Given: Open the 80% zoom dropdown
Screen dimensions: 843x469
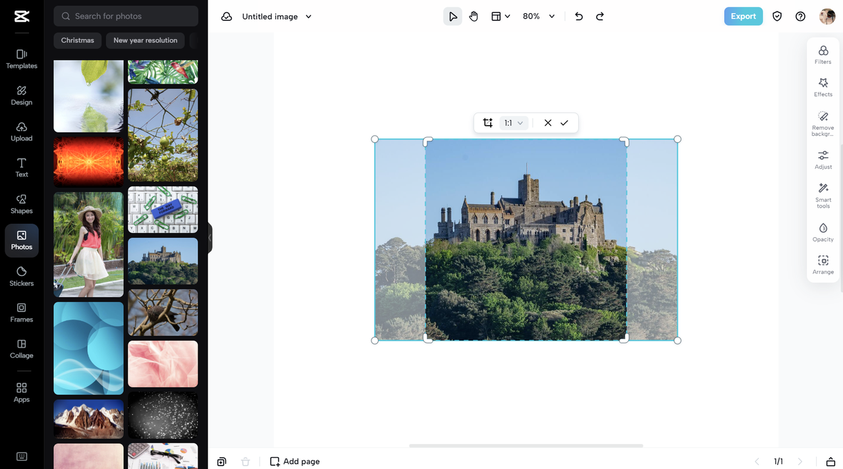Looking at the screenshot, I should pyautogui.click(x=539, y=16).
